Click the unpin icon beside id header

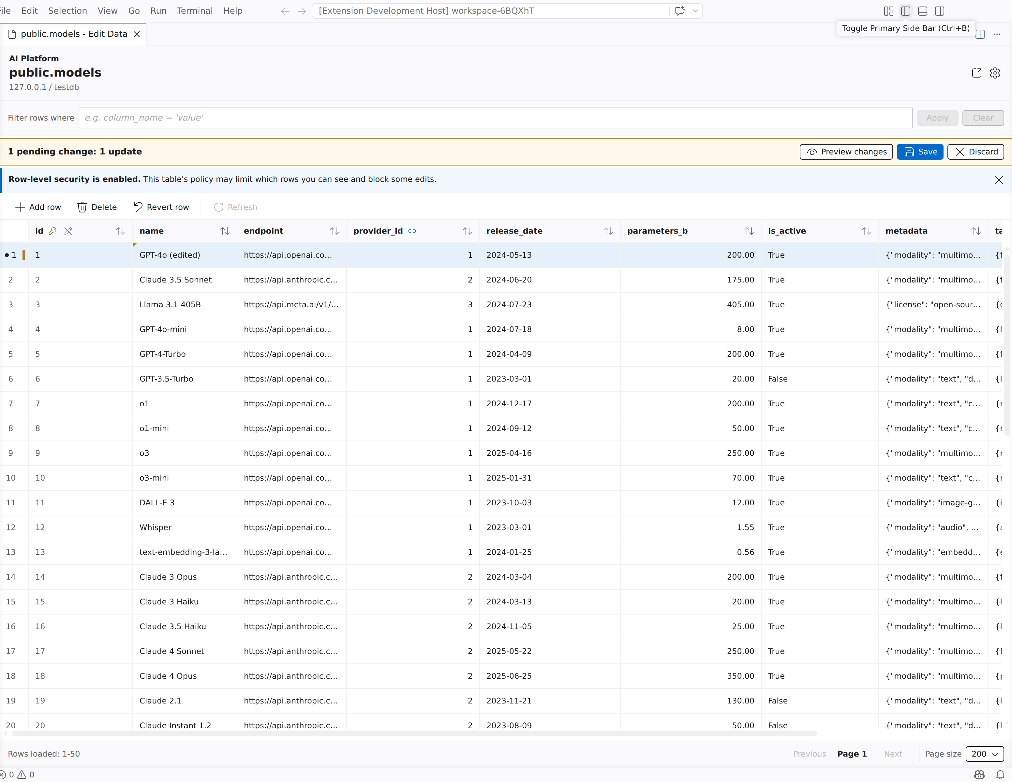[68, 231]
